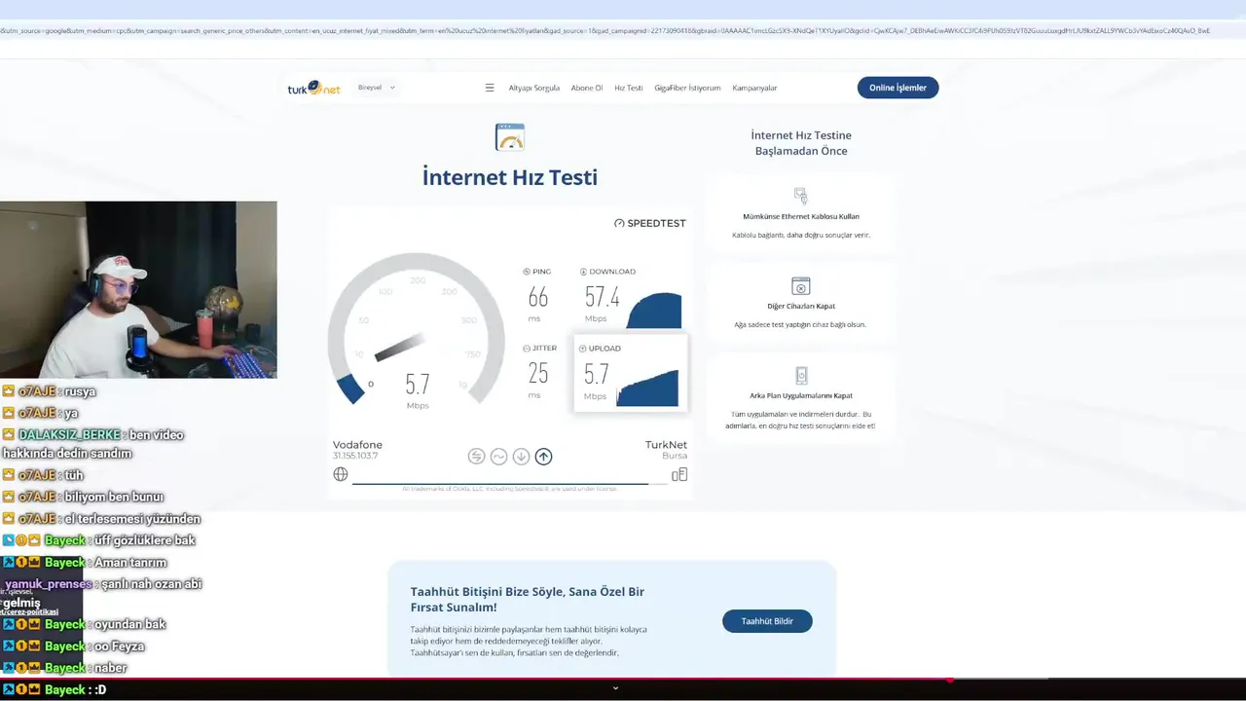1246x701 pixels.
Task: Click the ping icon next to PING
Action: tap(527, 272)
